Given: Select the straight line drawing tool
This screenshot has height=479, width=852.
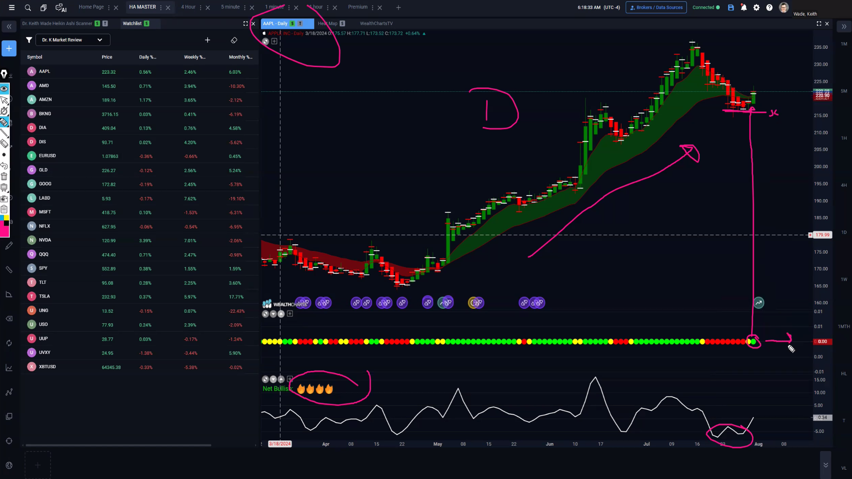Looking at the screenshot, I should [4, 133].
